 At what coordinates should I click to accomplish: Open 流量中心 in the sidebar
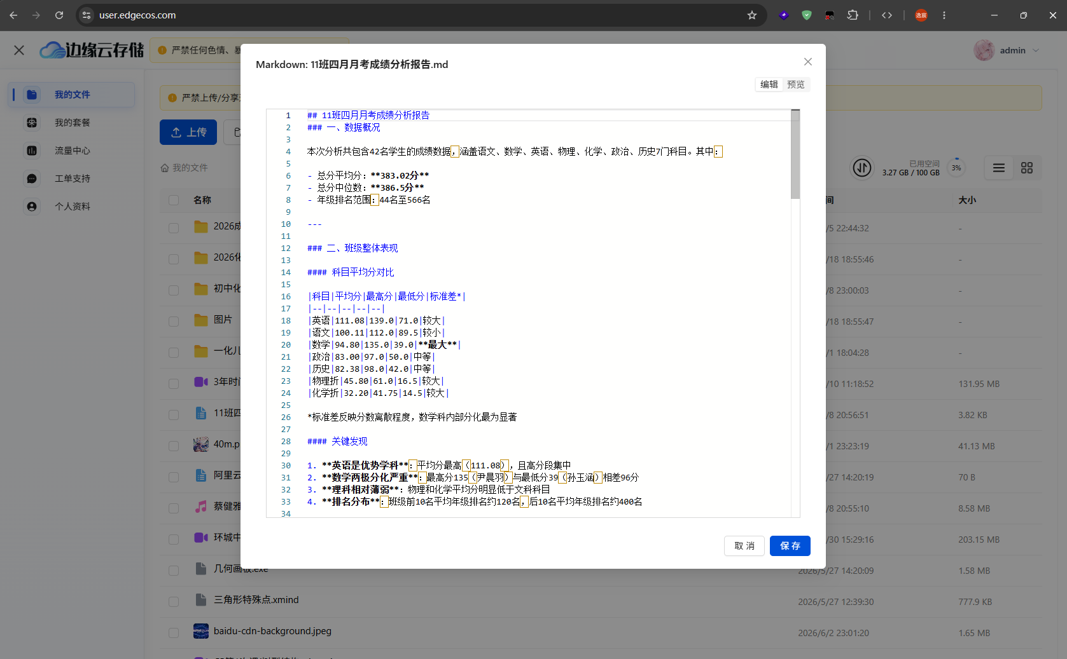pos(71,151)
